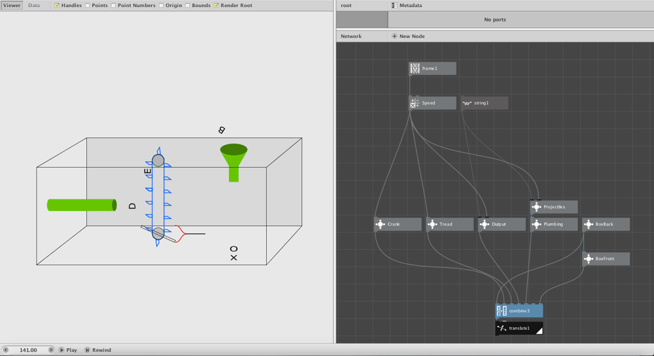Click the Play triangle icon
The height and width of the screenshot is (356, 654).
(61, 349)
